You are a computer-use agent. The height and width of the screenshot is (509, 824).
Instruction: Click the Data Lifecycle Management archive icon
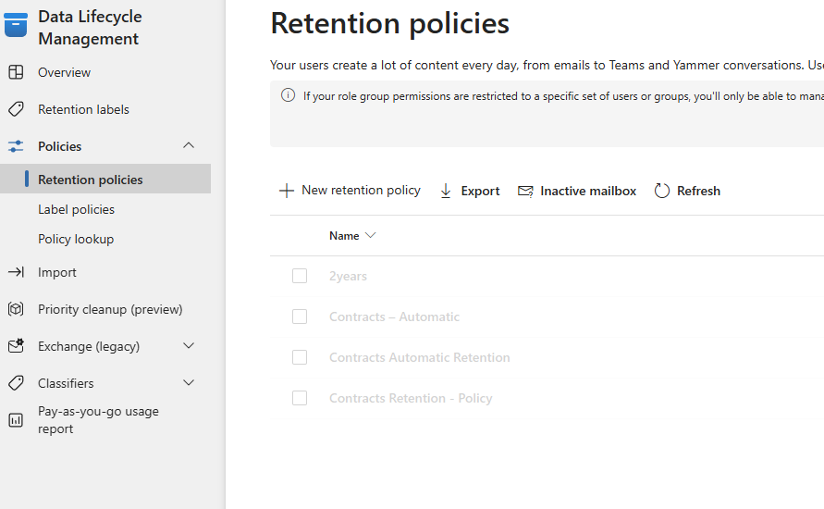[16, 26]
